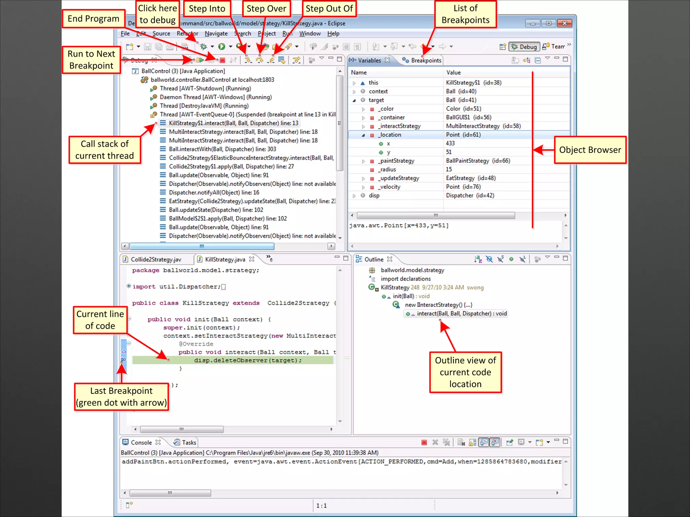The width and height of the screenshot is (690, 517).
Task: Click the Debug bug icon in main toolbar
Action: point(203,47)
